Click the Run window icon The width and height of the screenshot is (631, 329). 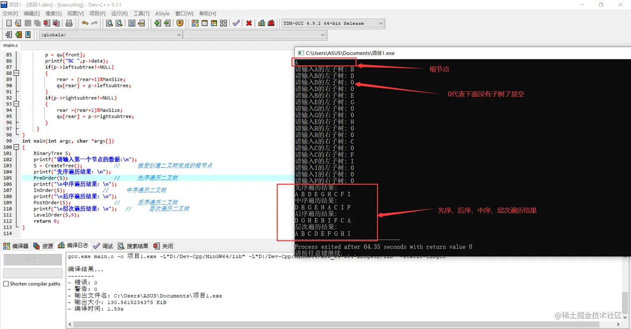tap(204, 23)
